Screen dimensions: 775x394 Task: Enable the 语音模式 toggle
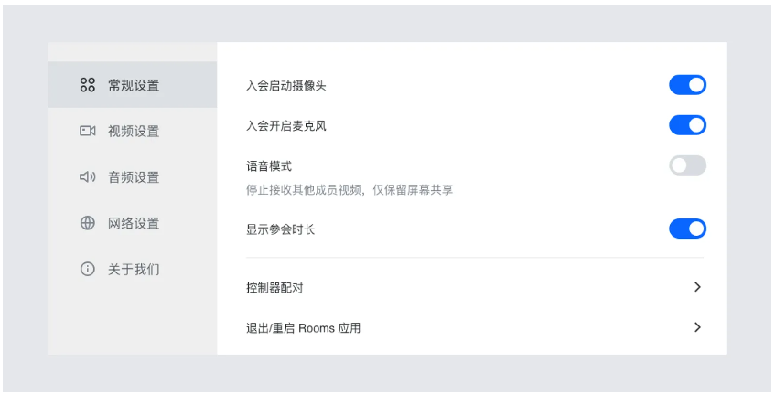(687, 165)
